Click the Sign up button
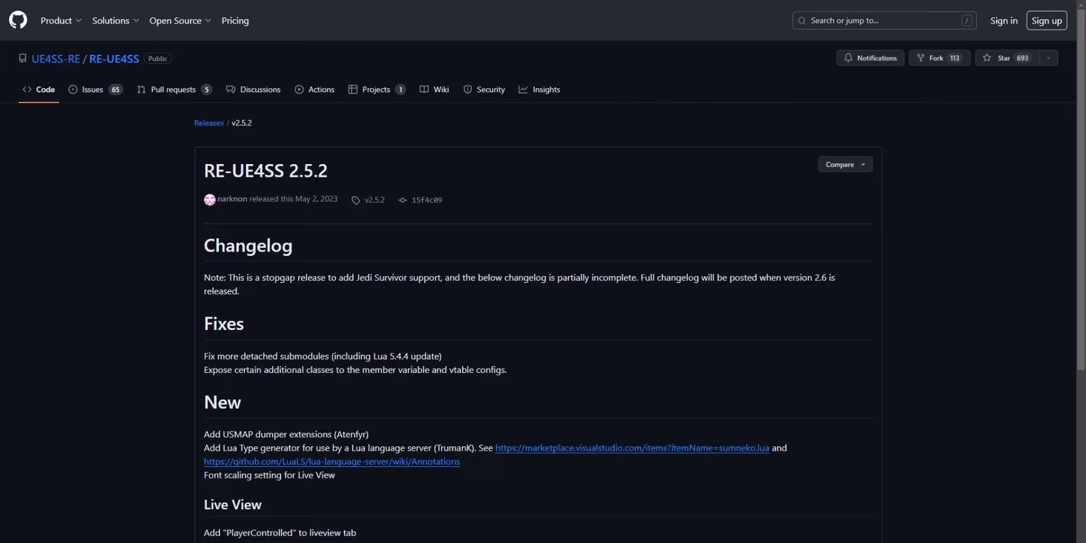Image resolution: width=1086 pixels, height=543 pixels. click(1047, 20)
